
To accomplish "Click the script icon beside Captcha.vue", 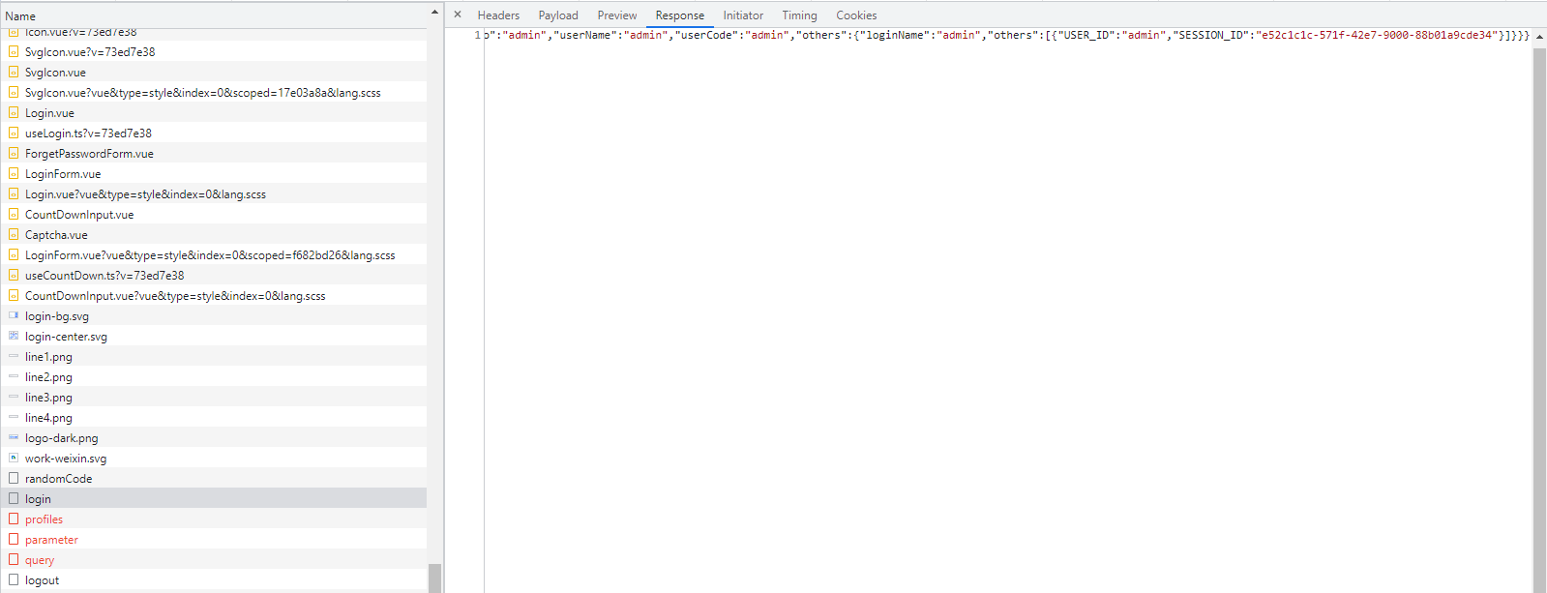I will click(x=14, y=235).
